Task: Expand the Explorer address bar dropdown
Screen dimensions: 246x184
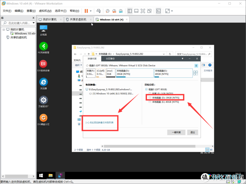Action: [164, 54]
